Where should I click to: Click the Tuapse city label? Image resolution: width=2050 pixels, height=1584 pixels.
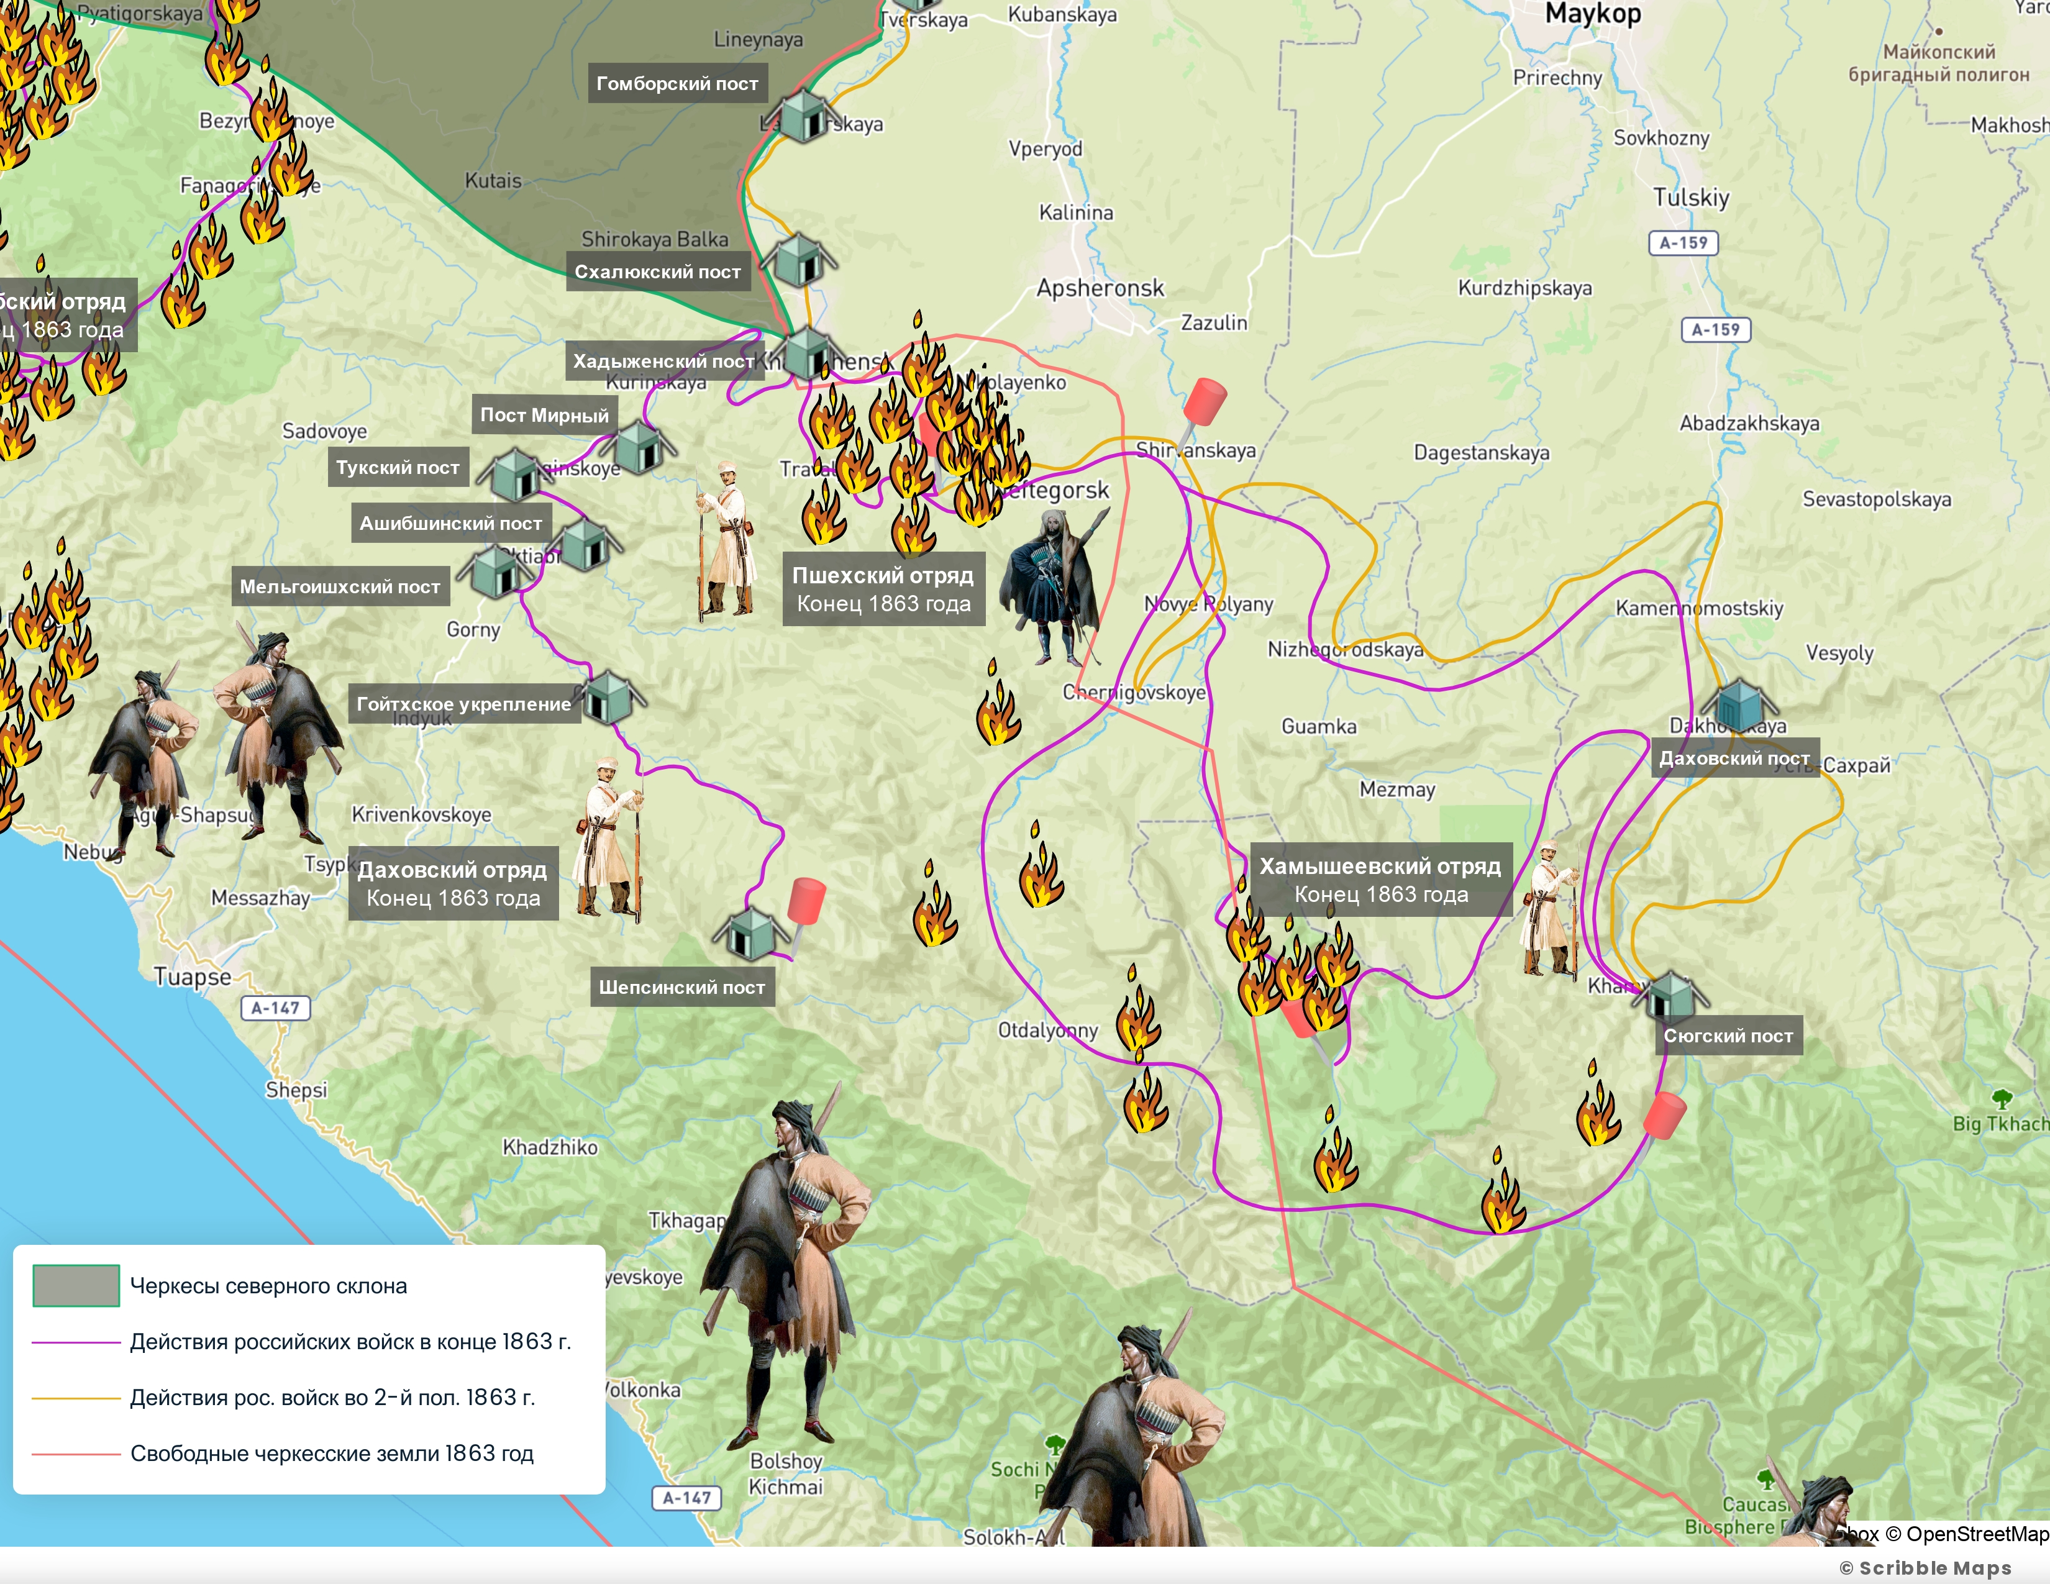(x=193, y=977)
